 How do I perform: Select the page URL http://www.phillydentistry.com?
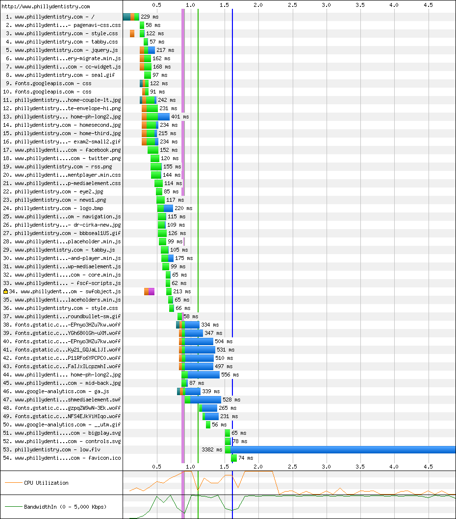[46, 6]
